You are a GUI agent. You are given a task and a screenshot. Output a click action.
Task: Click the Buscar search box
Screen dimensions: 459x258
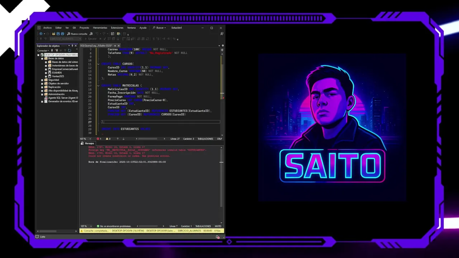(159, 28)
